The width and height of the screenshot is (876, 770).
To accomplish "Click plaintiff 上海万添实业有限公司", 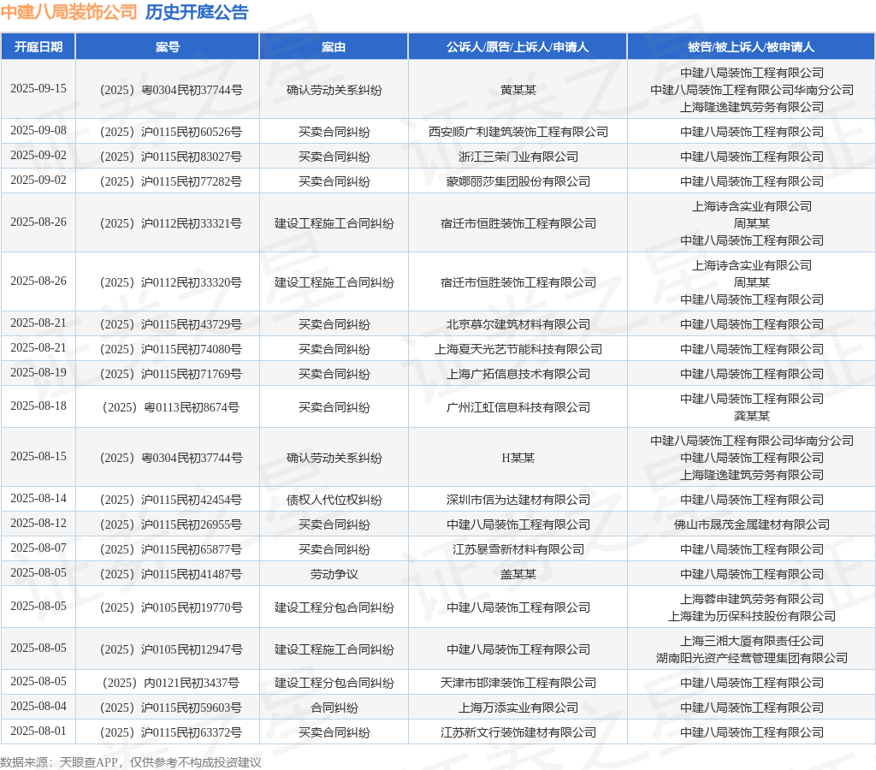I will (518, 708).
